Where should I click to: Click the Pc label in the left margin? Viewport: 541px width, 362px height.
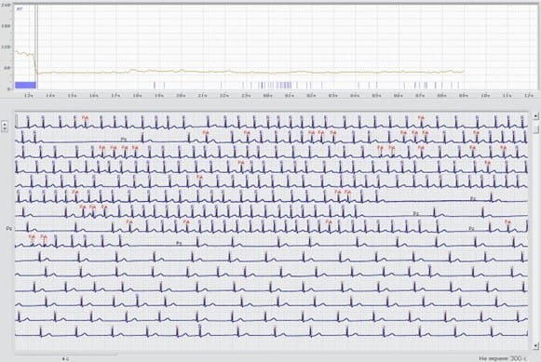coord(9,228)
